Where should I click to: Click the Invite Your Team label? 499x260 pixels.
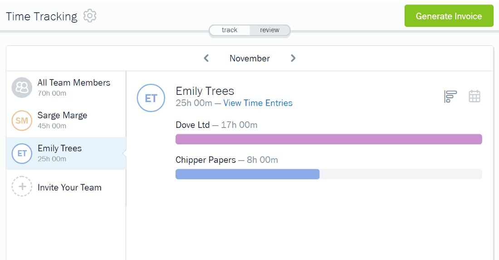coord(69,187)
